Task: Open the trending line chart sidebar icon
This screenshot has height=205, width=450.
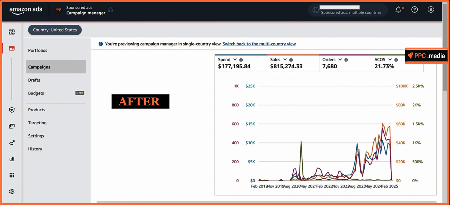Action: click(12, 143)
